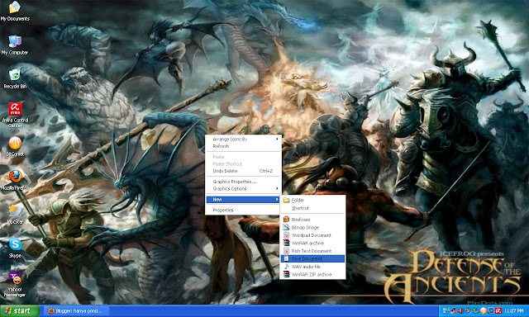Click the system tray clock
The height and width of the screenshot is (317, 529).
tap(514, 311)
